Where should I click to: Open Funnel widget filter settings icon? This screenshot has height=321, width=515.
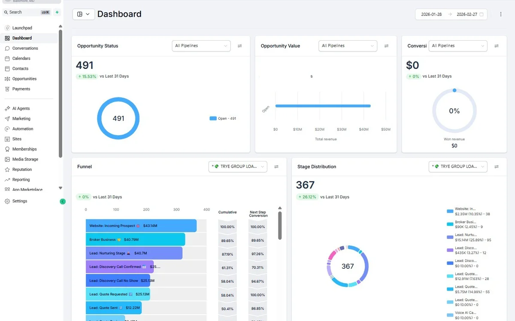coord(276,166)
